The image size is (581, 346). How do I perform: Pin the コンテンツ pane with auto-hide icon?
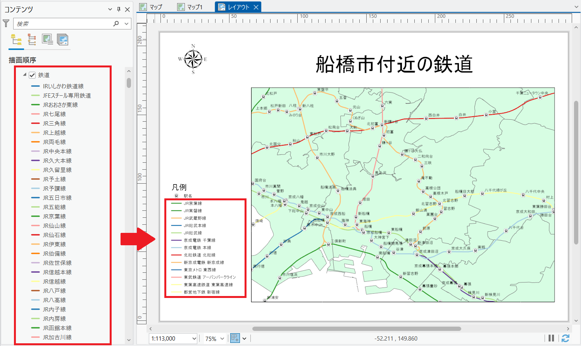click(119, 9)
